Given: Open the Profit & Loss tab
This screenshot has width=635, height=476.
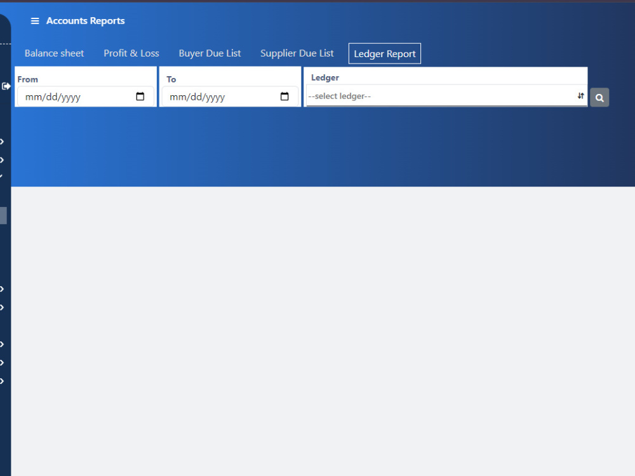Looking at the screenshot, I should pyautogui.click(x=131, y=53).
